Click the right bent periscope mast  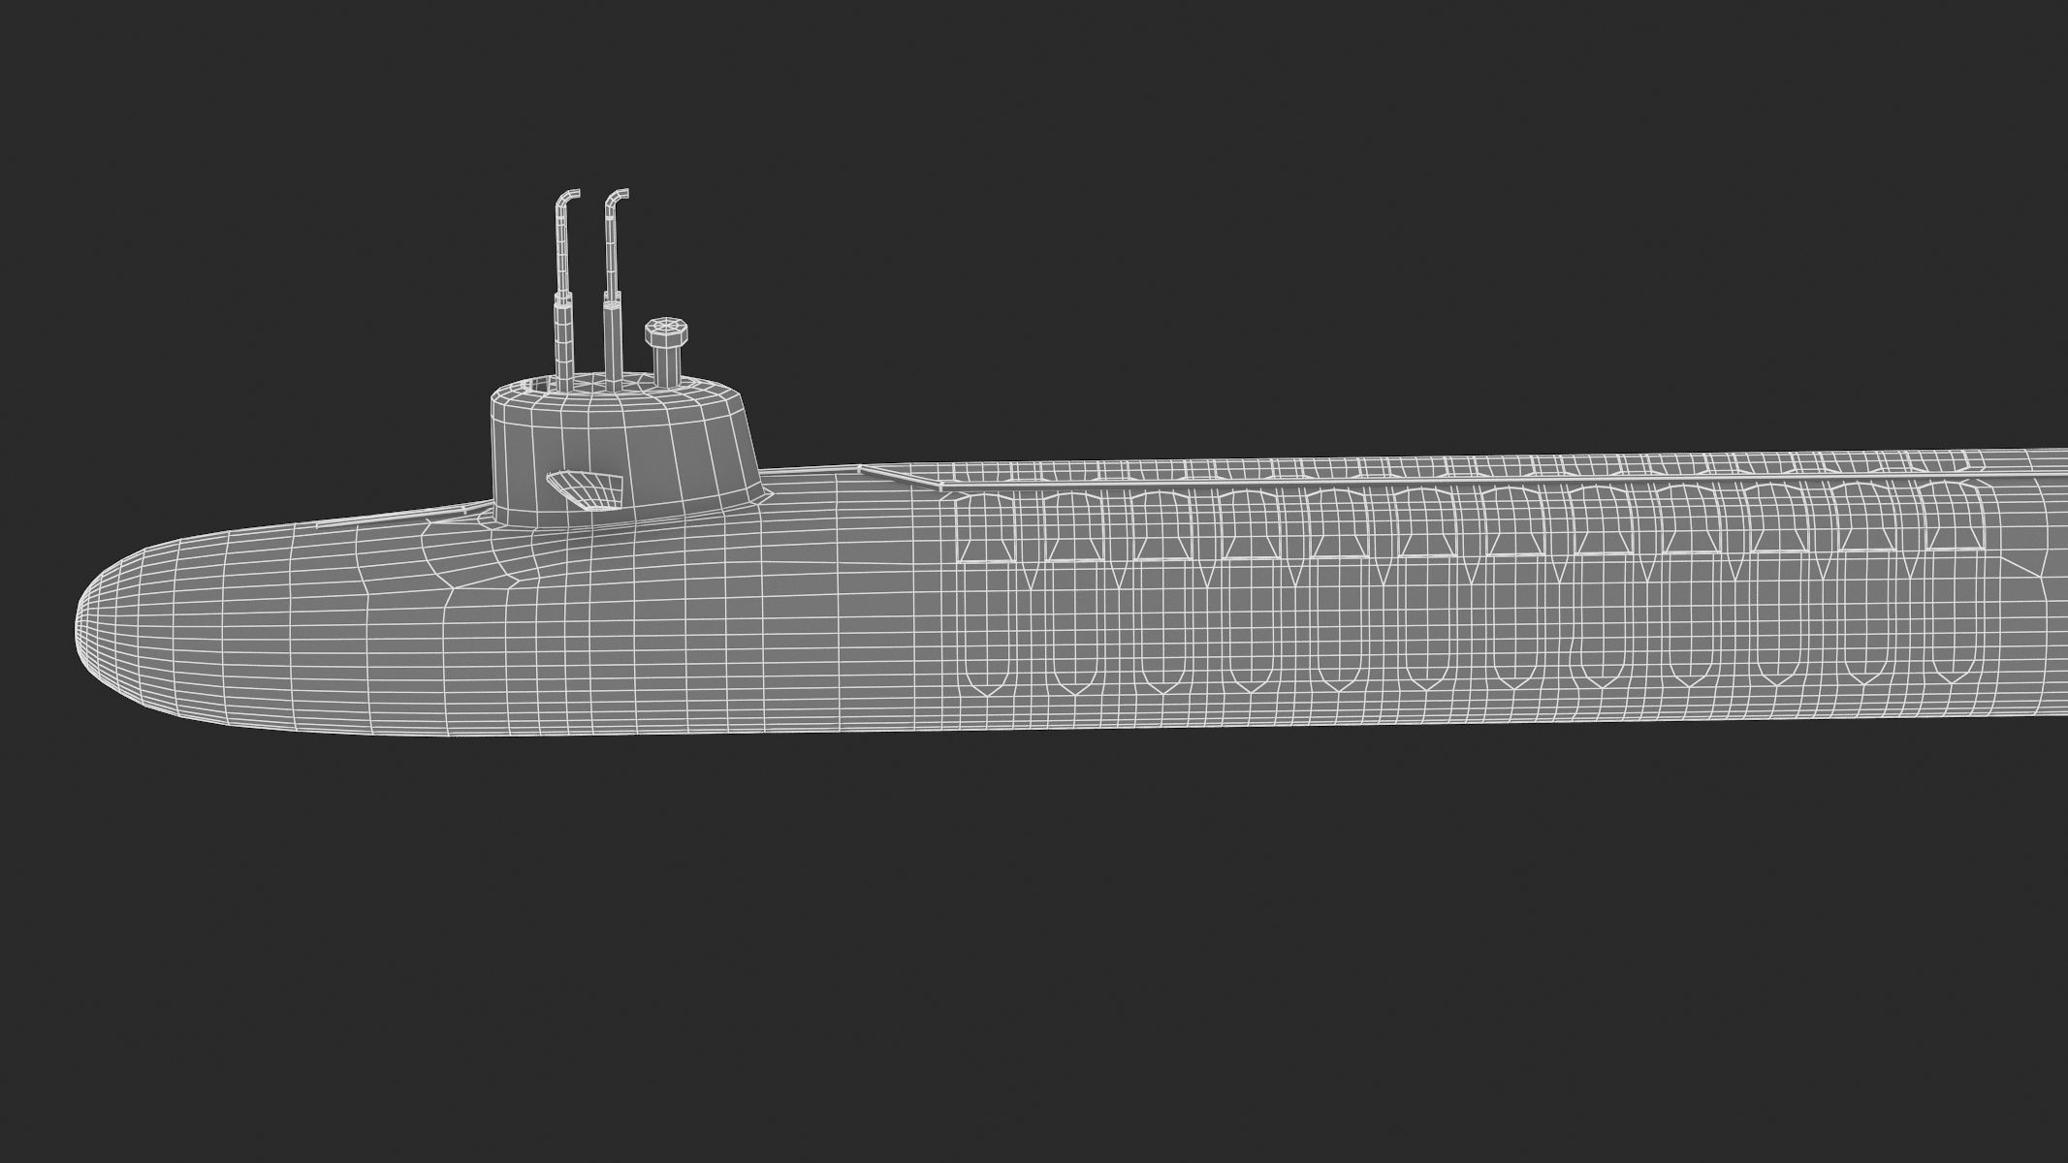614,289
